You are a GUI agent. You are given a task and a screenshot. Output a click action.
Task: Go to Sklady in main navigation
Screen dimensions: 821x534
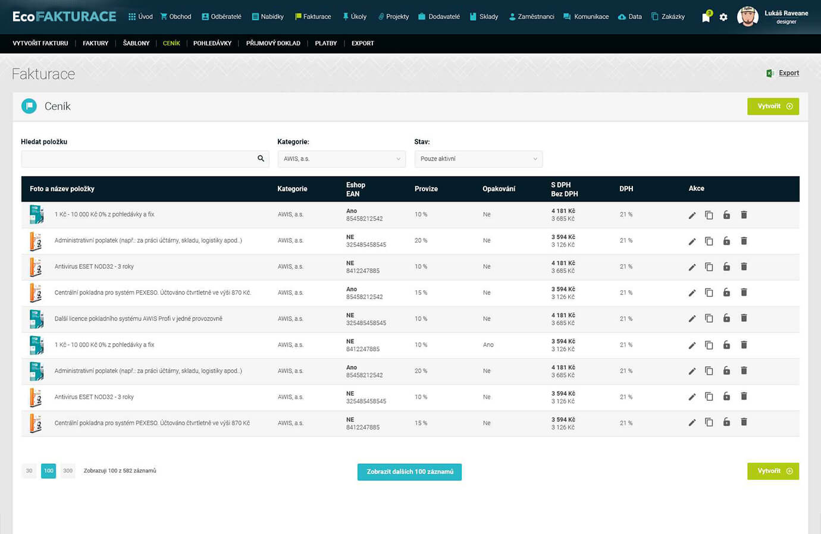click(x=484, y=17)
